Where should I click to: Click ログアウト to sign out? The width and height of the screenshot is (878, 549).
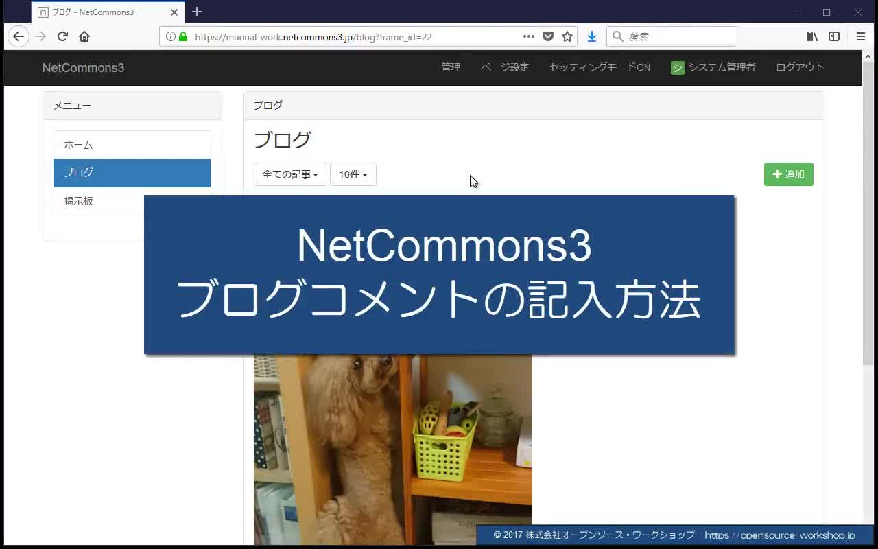tap(800, 67)
